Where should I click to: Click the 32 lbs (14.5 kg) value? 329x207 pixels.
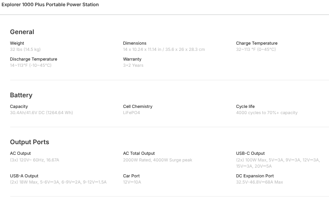pos(25,50)
